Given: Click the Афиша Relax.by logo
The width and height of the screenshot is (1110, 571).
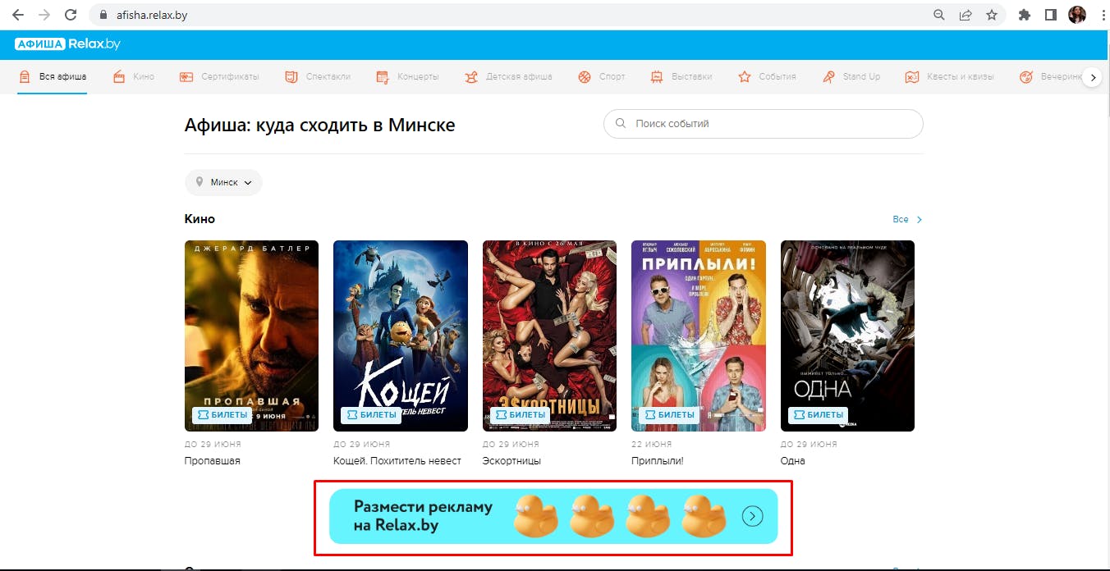Looking at the screenshot, I should [67, 44].
